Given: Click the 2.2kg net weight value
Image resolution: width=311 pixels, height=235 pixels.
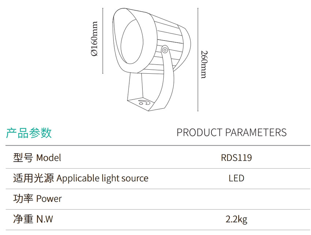Looking at the screenshot, I should pyautogui.click(x=236, y=219).
